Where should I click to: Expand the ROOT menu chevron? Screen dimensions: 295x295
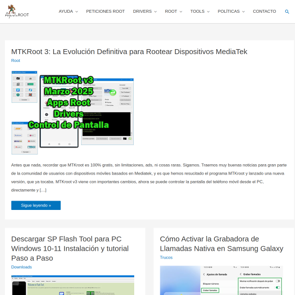point(181,12)
